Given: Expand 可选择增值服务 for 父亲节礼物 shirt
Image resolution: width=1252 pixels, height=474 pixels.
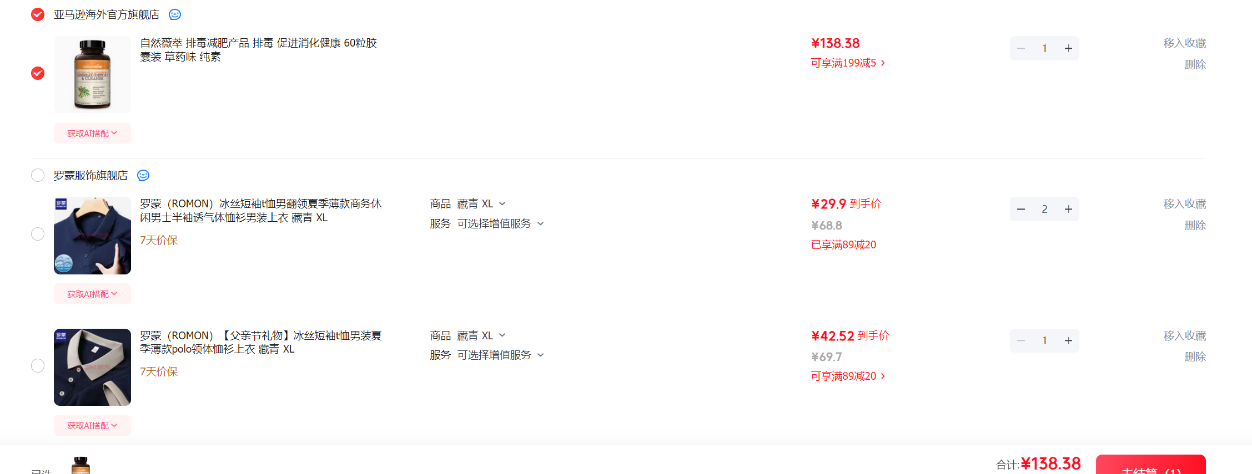Looking at the screenshot, I should point(500,355).
